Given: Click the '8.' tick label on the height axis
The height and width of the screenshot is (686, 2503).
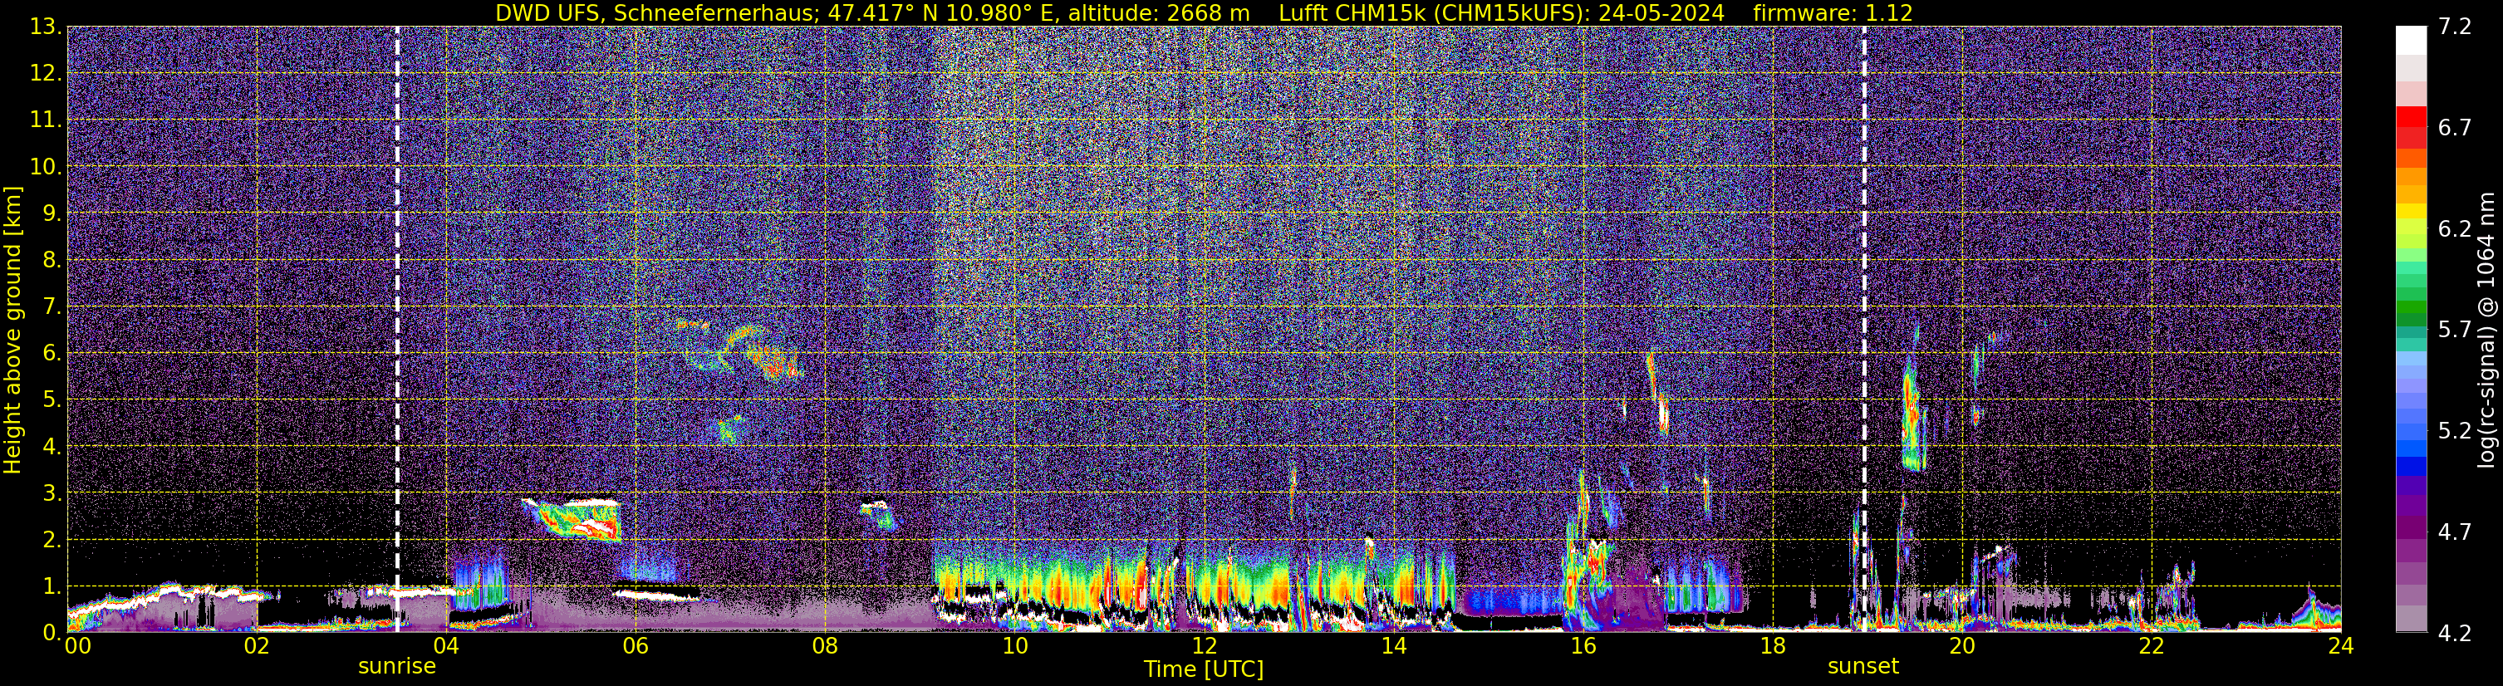Looking at the screenshot, I should pos(51,261).
